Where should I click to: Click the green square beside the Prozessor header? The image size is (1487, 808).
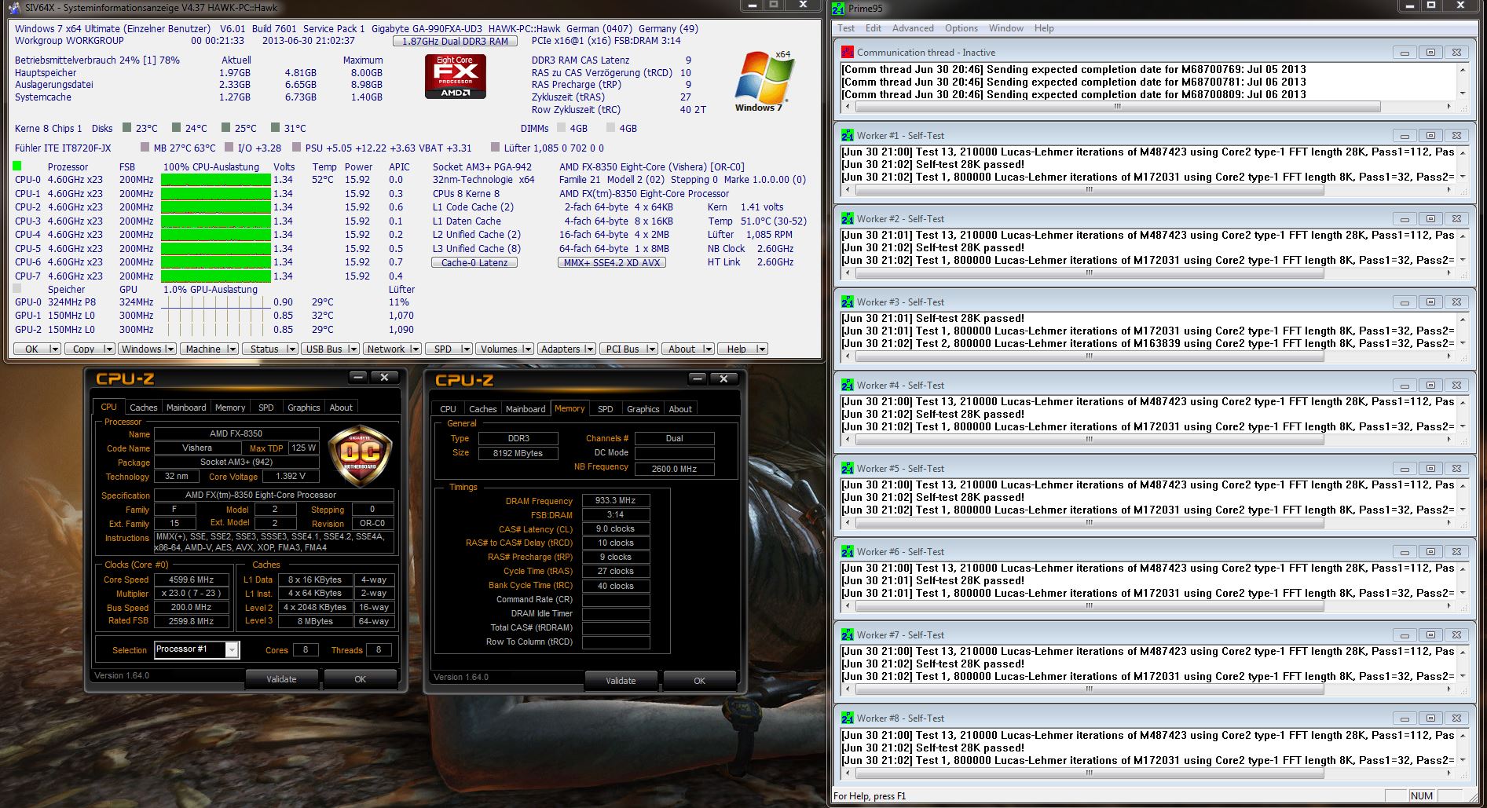pyautogui.click(x=17, y=166)
